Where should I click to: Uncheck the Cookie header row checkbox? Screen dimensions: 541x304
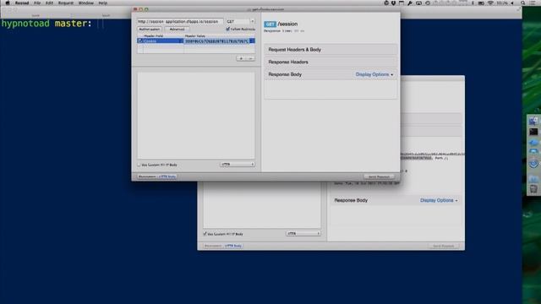(140, 41)
